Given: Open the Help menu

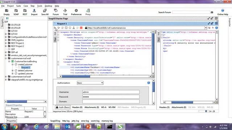Looking at the screenshot, I should pyautogui.click(x=57, y=6).
